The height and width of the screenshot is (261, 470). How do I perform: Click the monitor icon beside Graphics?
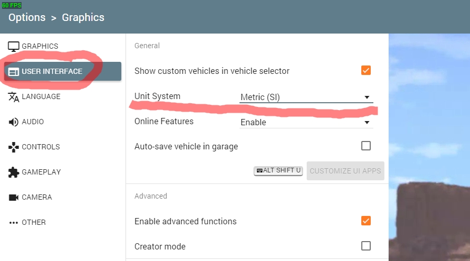click(x=14, y=46)
